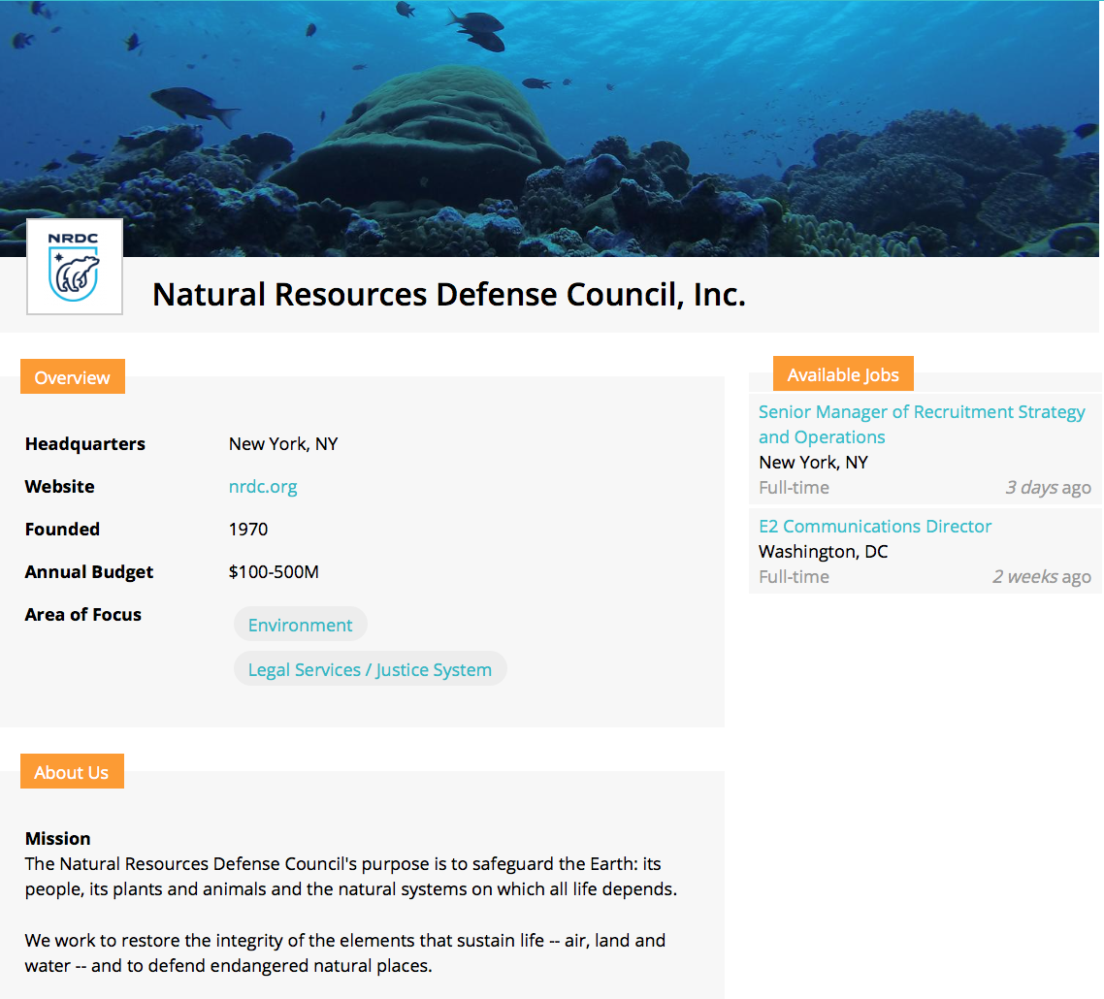Image resolution: width=1104 pixels, height=999 pixels.
Task: Click the Mission heading
Action: [58, 839]
